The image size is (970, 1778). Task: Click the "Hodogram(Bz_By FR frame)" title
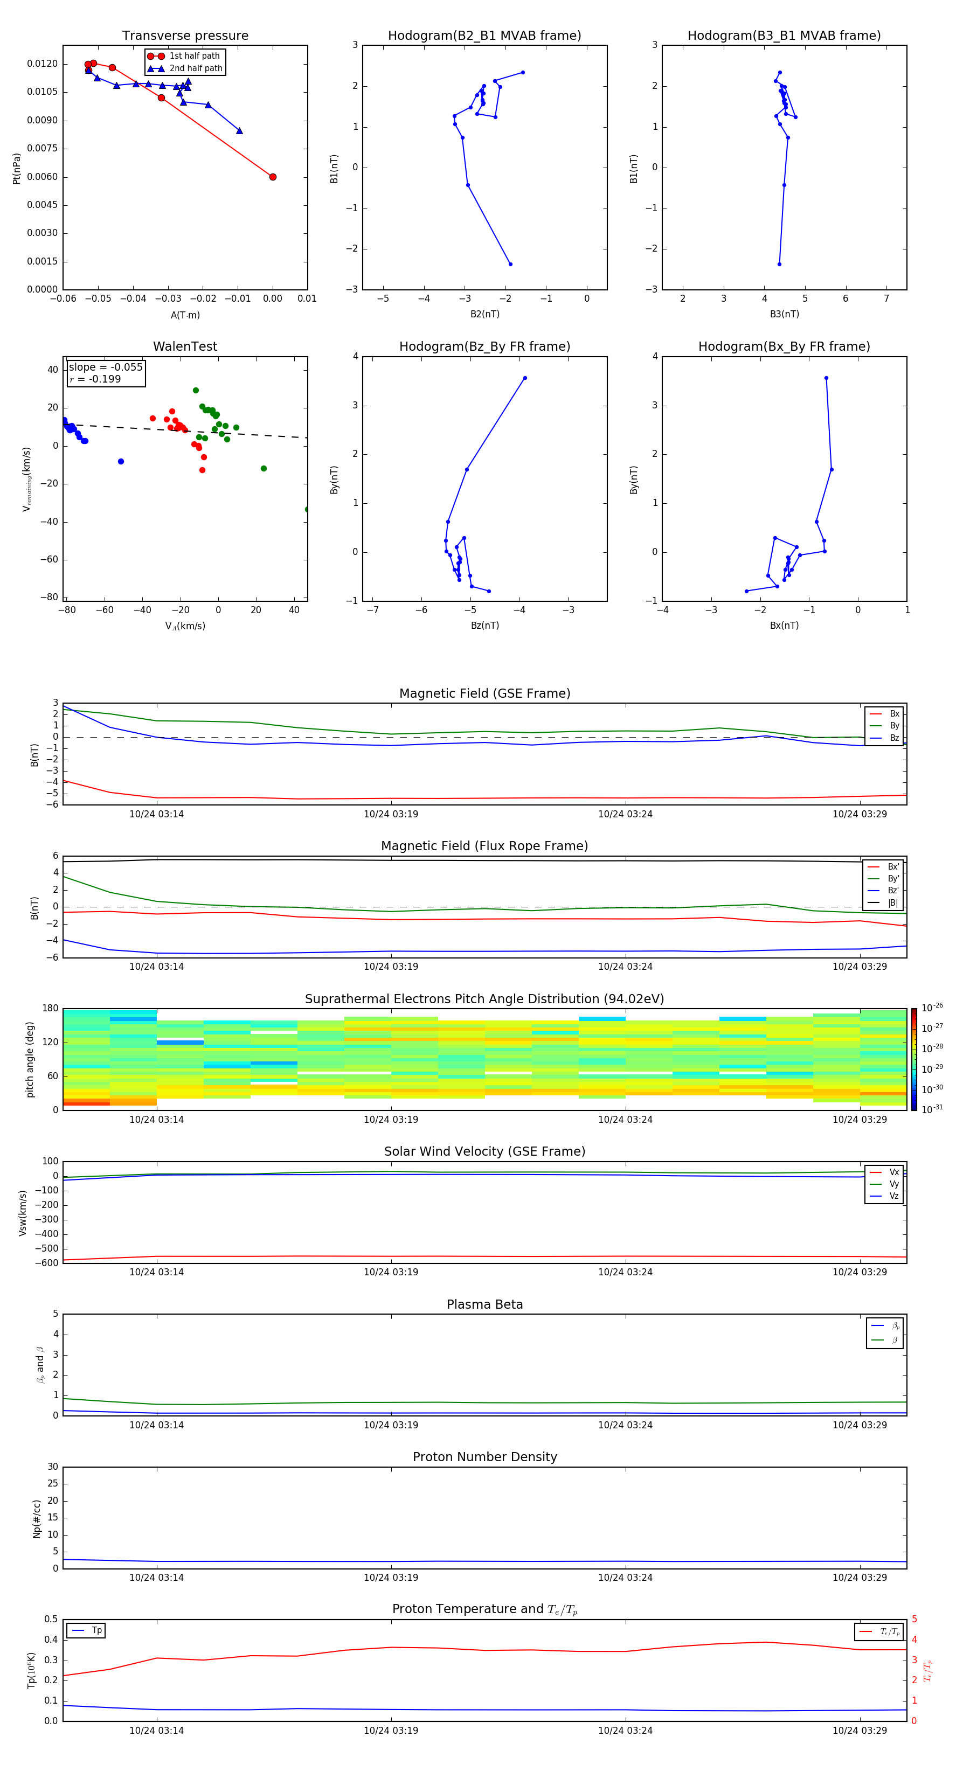click(484, 346)
